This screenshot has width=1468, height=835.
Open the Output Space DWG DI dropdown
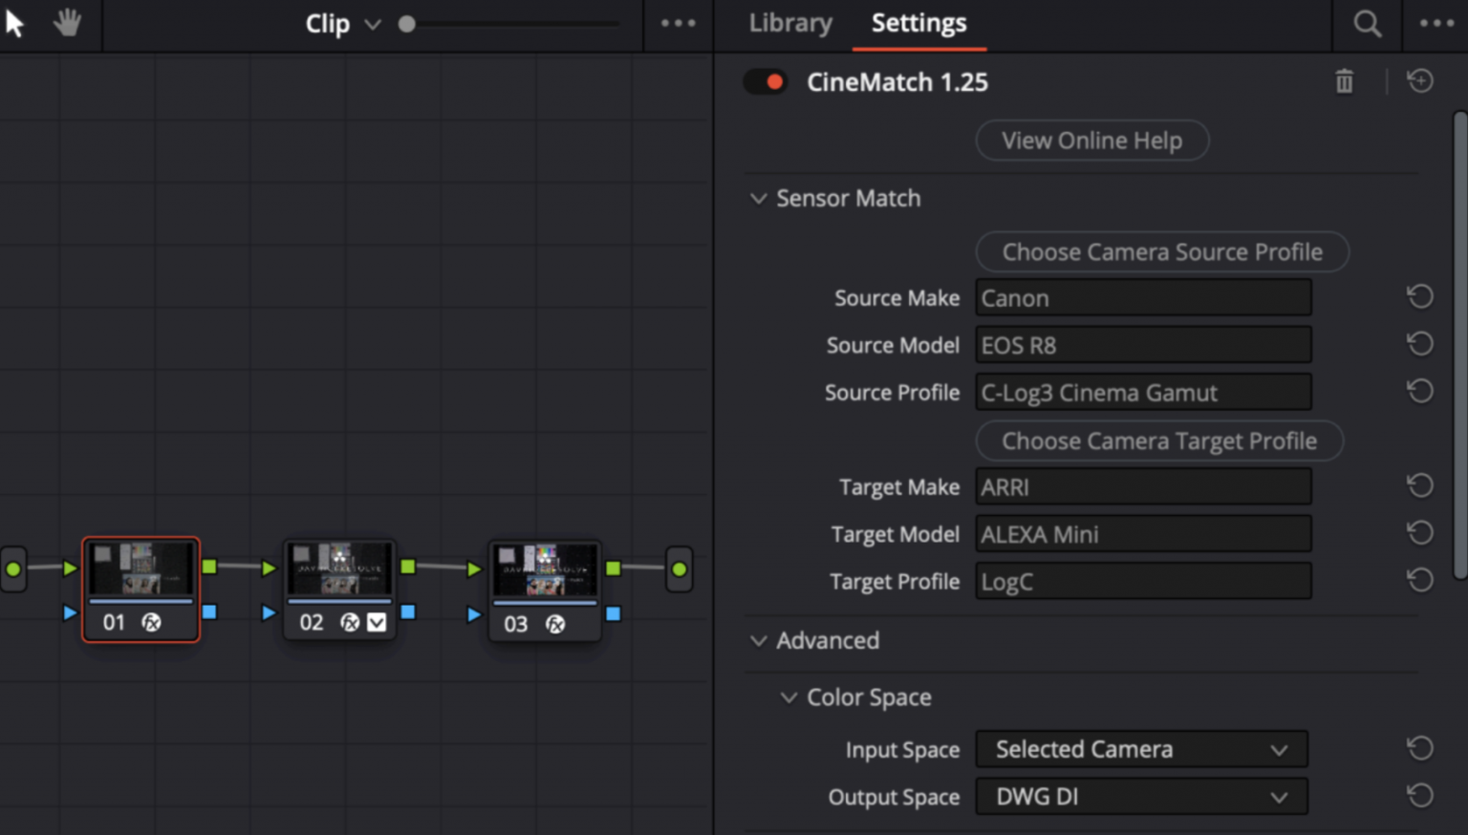tap(1141, 797)
